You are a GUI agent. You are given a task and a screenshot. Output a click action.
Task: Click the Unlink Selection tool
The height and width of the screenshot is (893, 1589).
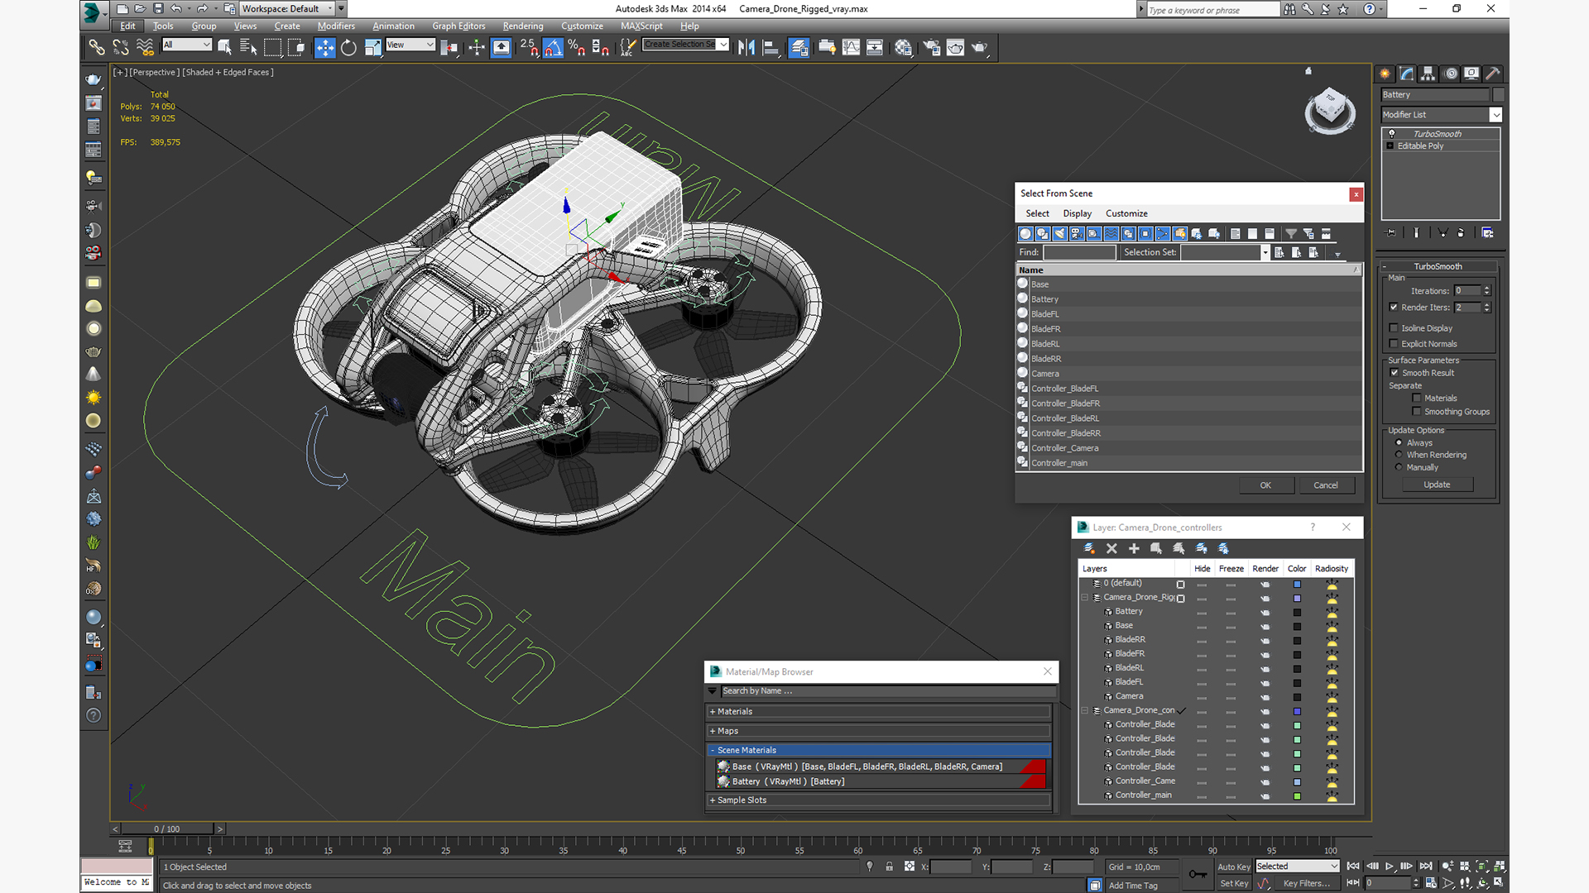click(121, 47)
